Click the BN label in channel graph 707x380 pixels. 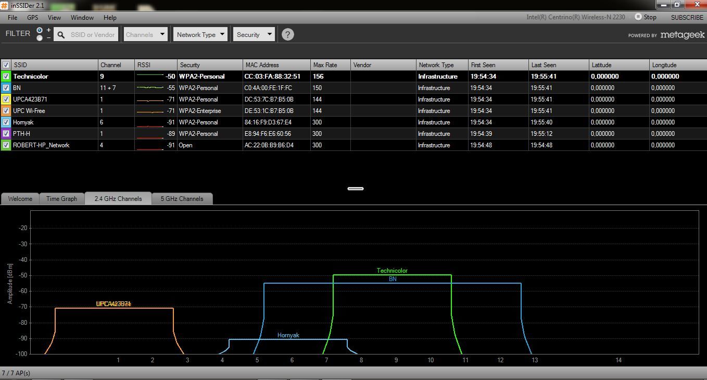coord(393,279)
